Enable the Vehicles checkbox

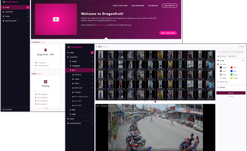pyautogui.click(x=218, y=87)
